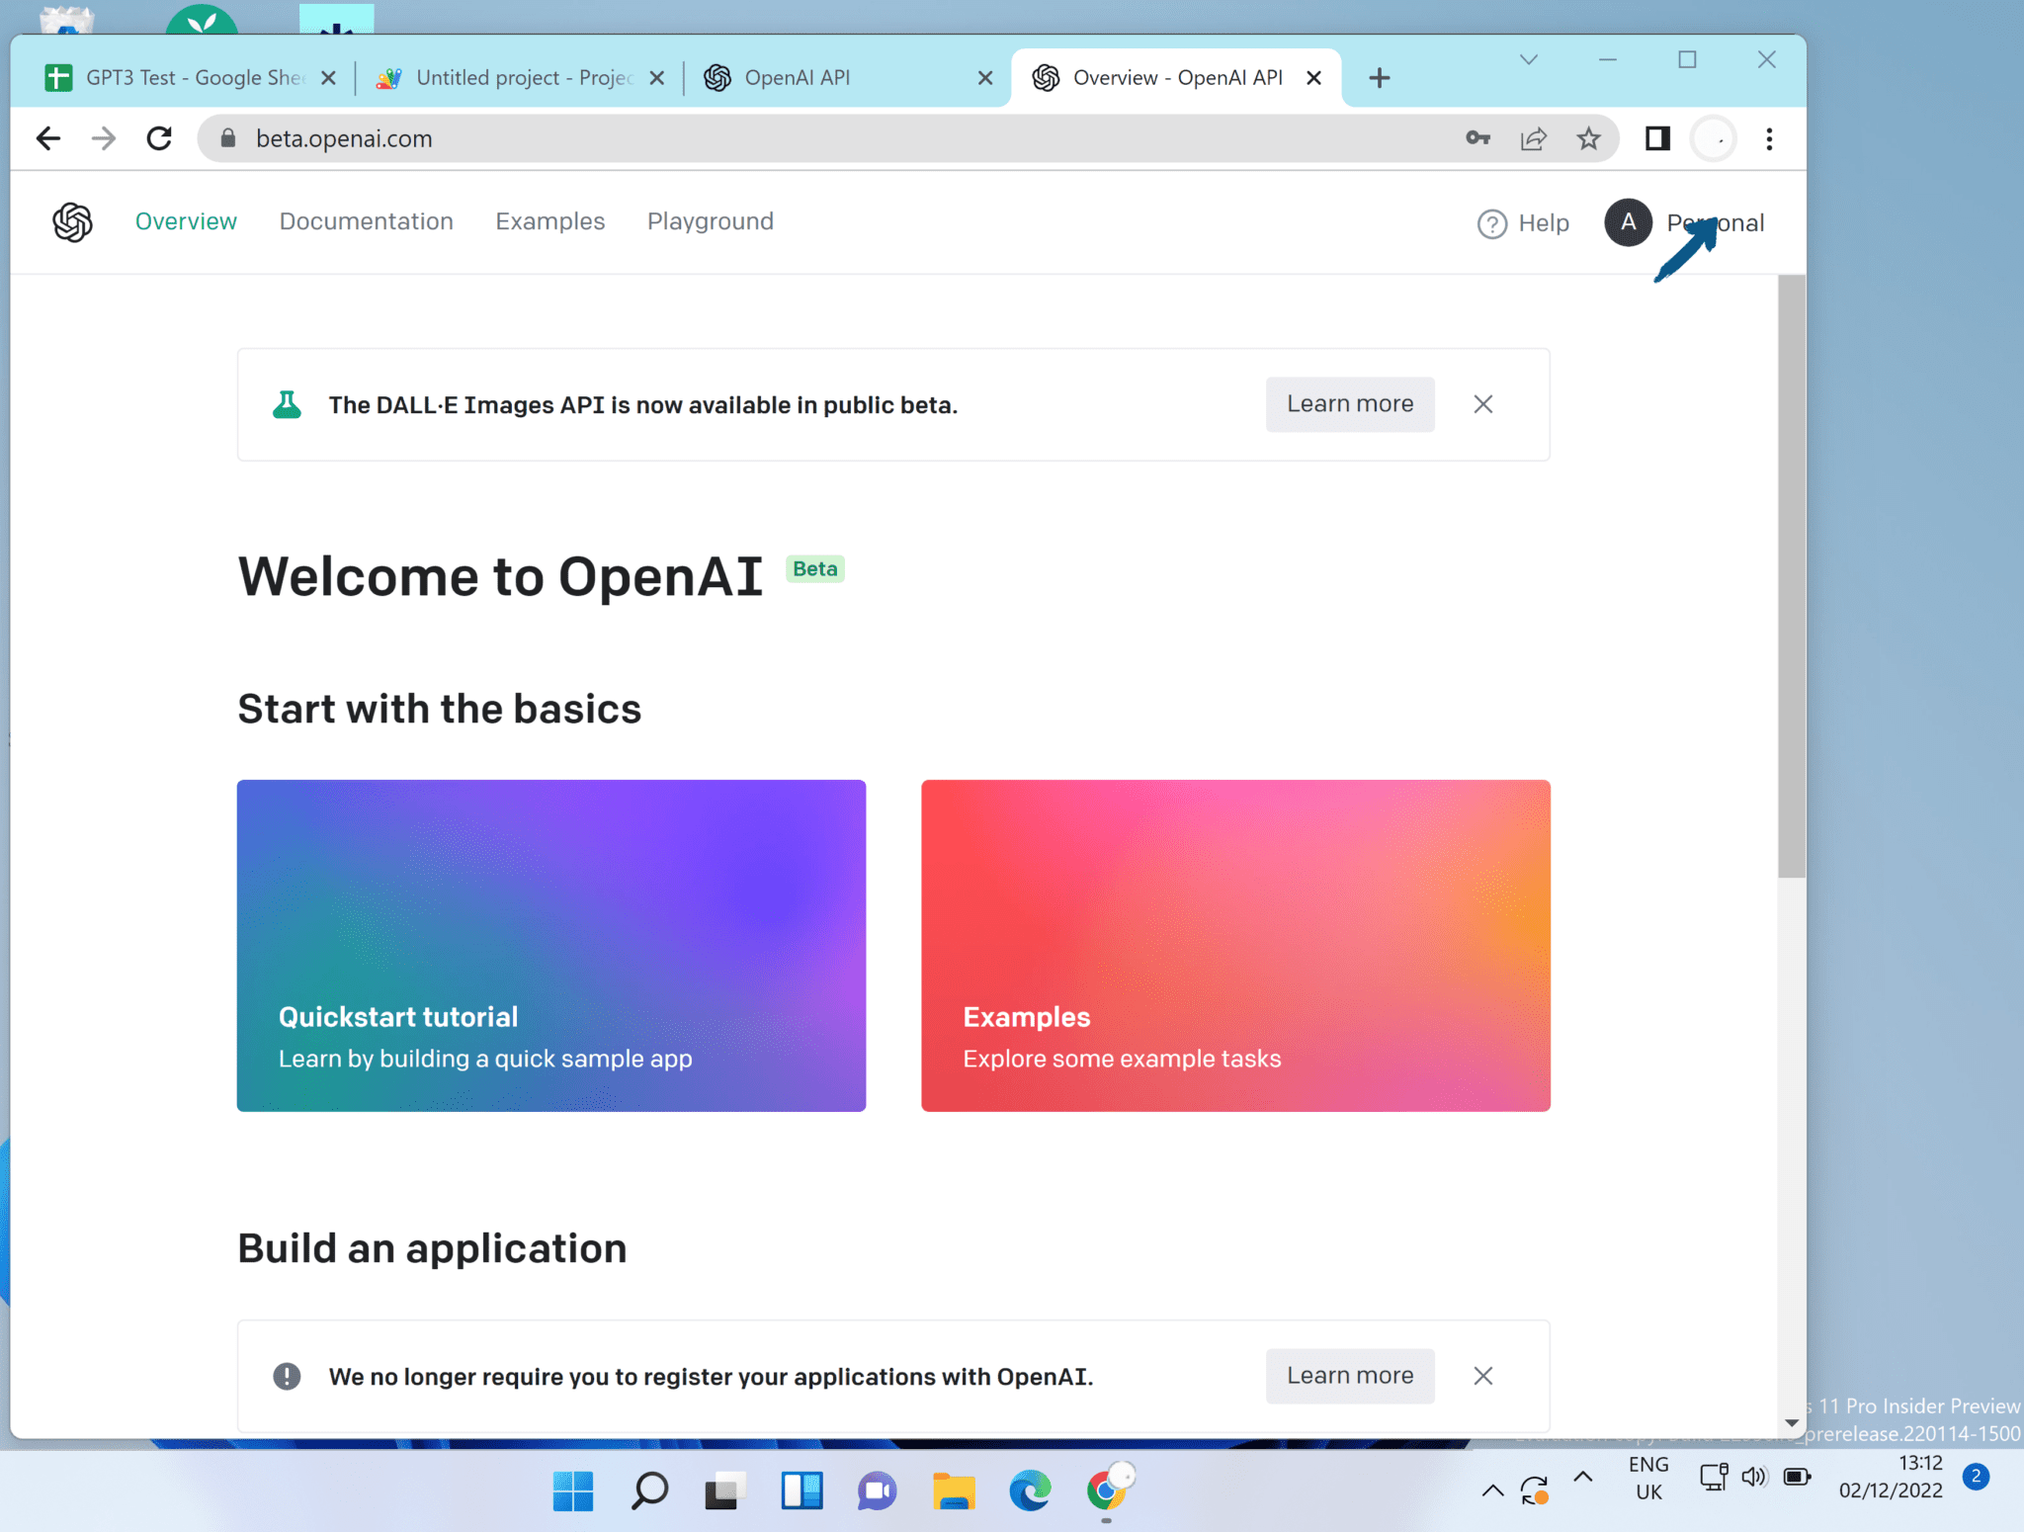
Task: Close the Untitled project tab
Action: (x=656, y=78)
